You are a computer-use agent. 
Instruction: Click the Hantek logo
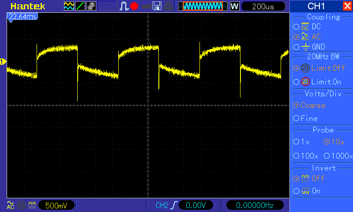28,6
